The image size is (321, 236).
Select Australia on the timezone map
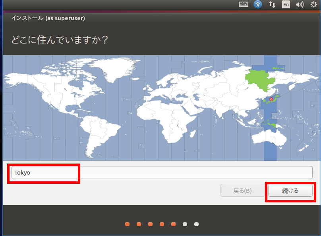(269, 138)
